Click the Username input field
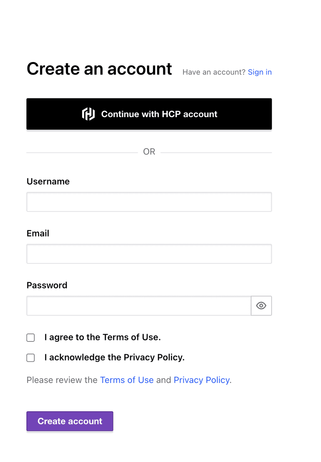This screenshot has width=321, height=462. pos(149,202)
